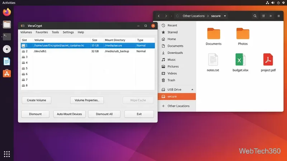Select empty slot 8 in VeraCrypt

pyautogui.click(x=88, y=86)
